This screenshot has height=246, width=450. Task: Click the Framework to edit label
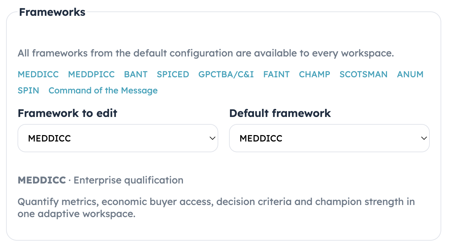click(x=67, y=113)
